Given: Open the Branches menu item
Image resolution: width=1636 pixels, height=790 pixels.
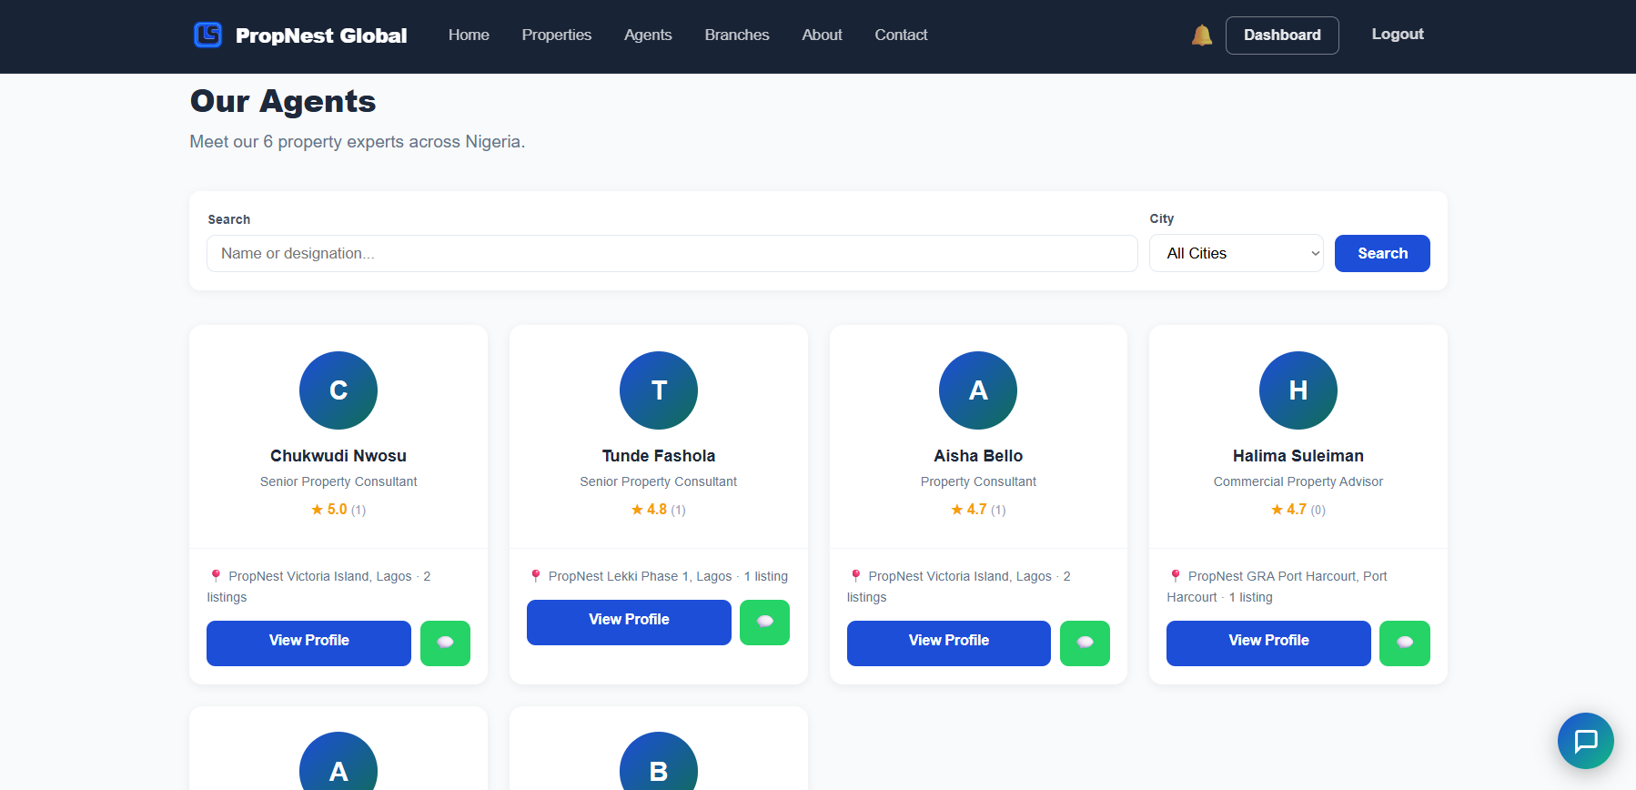Looking at the screenshot, I should (x=737, y=35).
